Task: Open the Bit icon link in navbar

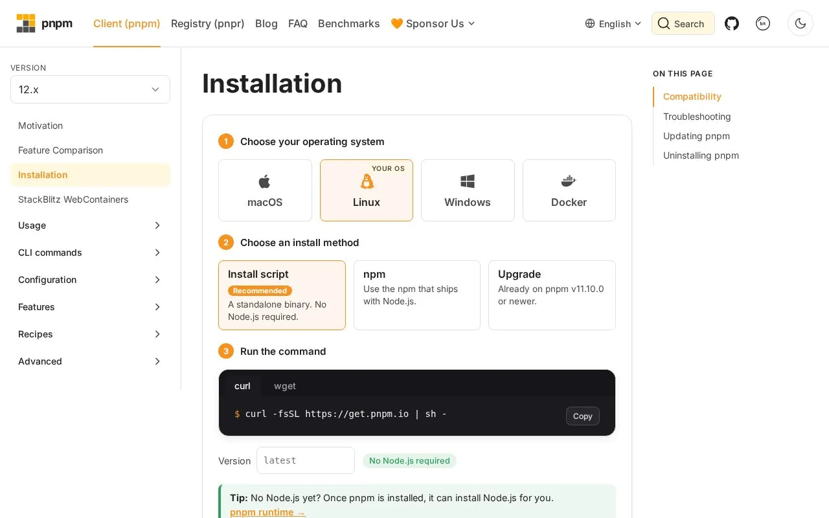Action: tap(763, 23)
